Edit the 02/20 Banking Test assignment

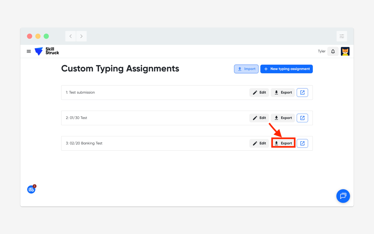click(x=259, y=143)
